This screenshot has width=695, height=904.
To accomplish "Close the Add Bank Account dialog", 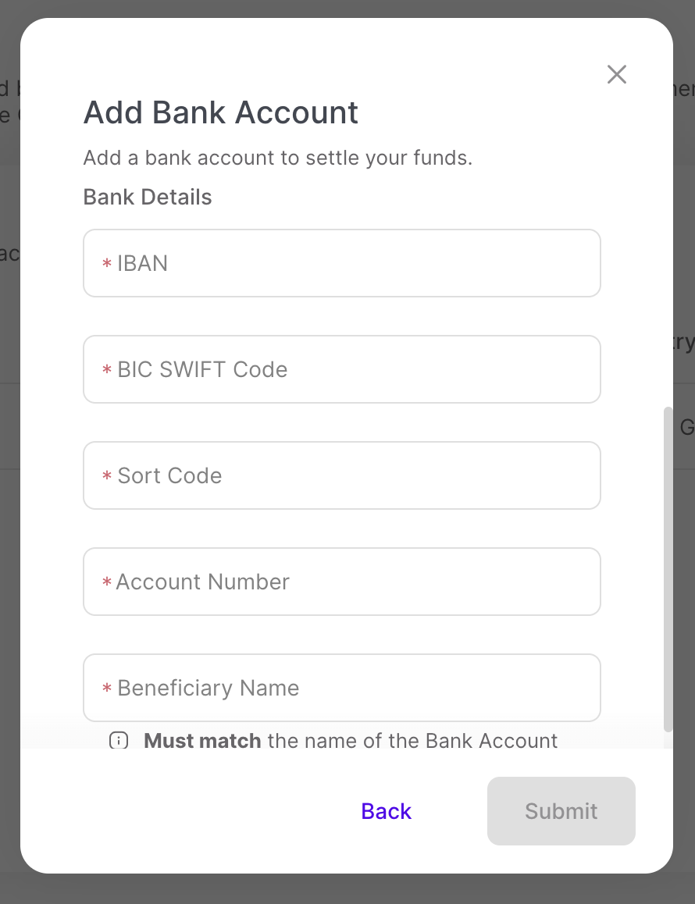I will pos(617,74).
